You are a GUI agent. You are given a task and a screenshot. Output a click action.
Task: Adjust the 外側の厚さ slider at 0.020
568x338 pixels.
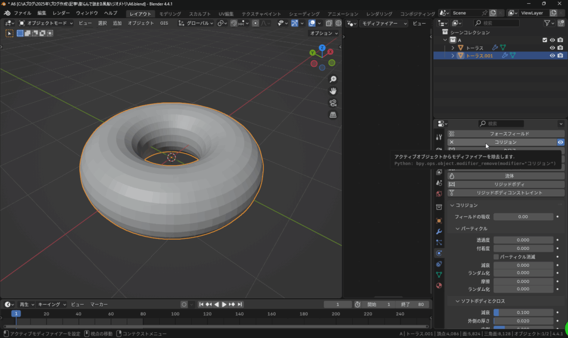[524, 321]
